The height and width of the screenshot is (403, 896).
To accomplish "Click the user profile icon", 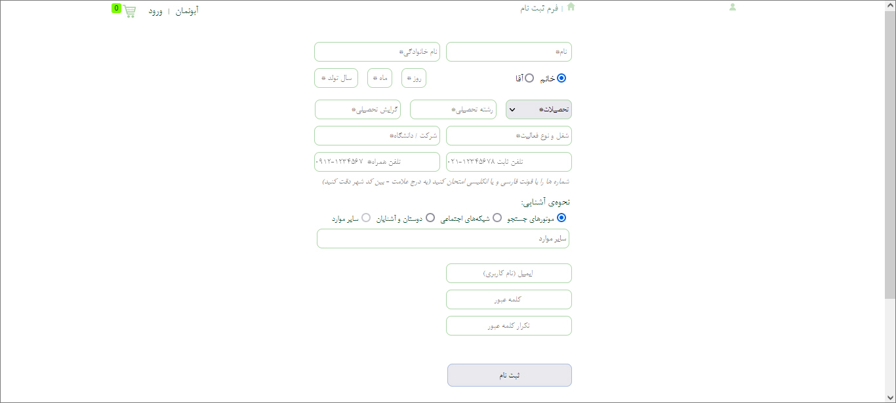I will 733,7.
